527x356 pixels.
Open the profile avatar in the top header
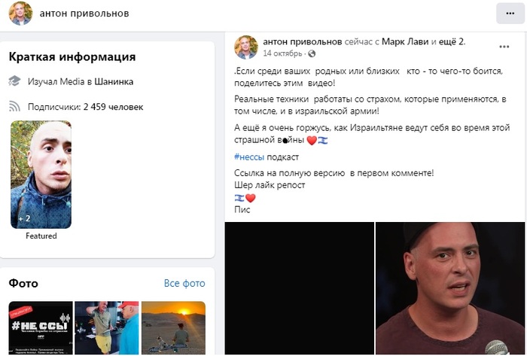pos(20,14)
